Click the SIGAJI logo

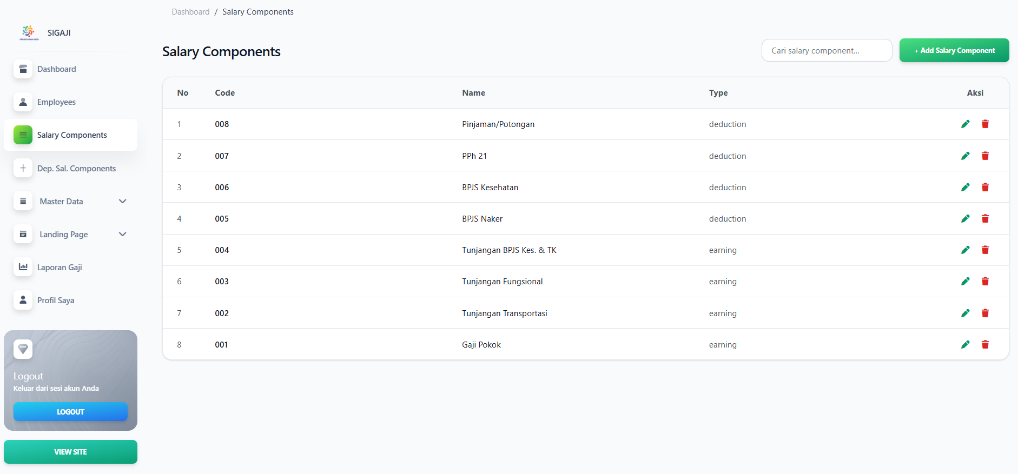point(29,32)
